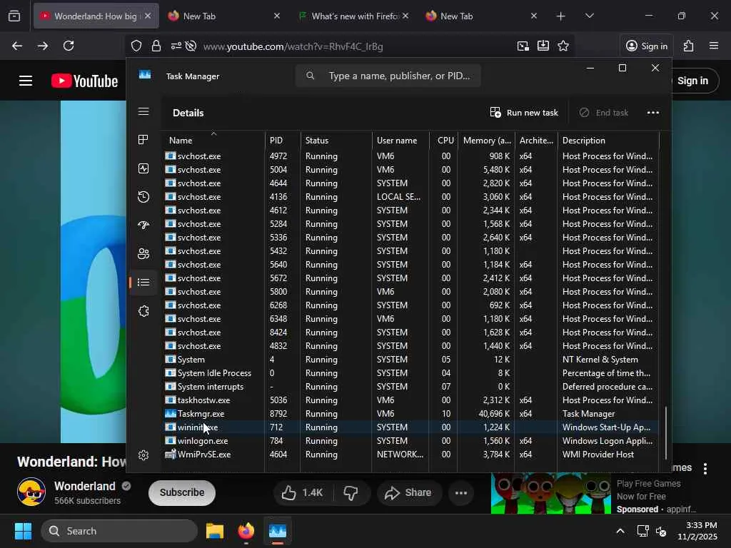The width and height of the screenshot is (731, 548).
Task: Click the Firefox reload page button
Action: (69, 46)
